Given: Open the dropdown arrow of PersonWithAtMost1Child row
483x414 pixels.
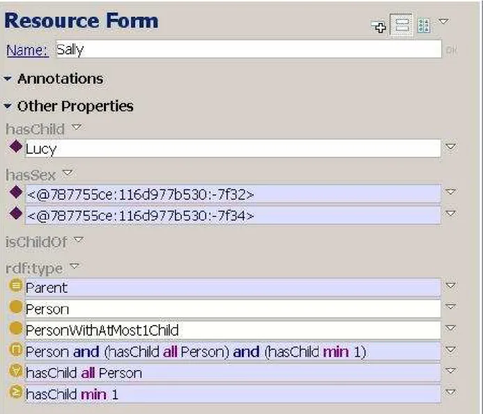Looking at the screenshot, I should (450, 328).
